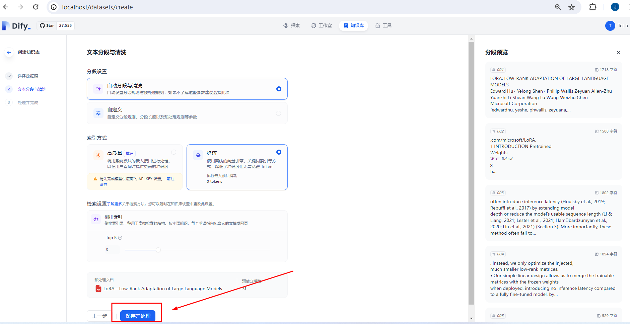Image resolution: width=630 pixels, height=324 pixels.
Task: Click the browser address bar URL
Action: (97, 7)
